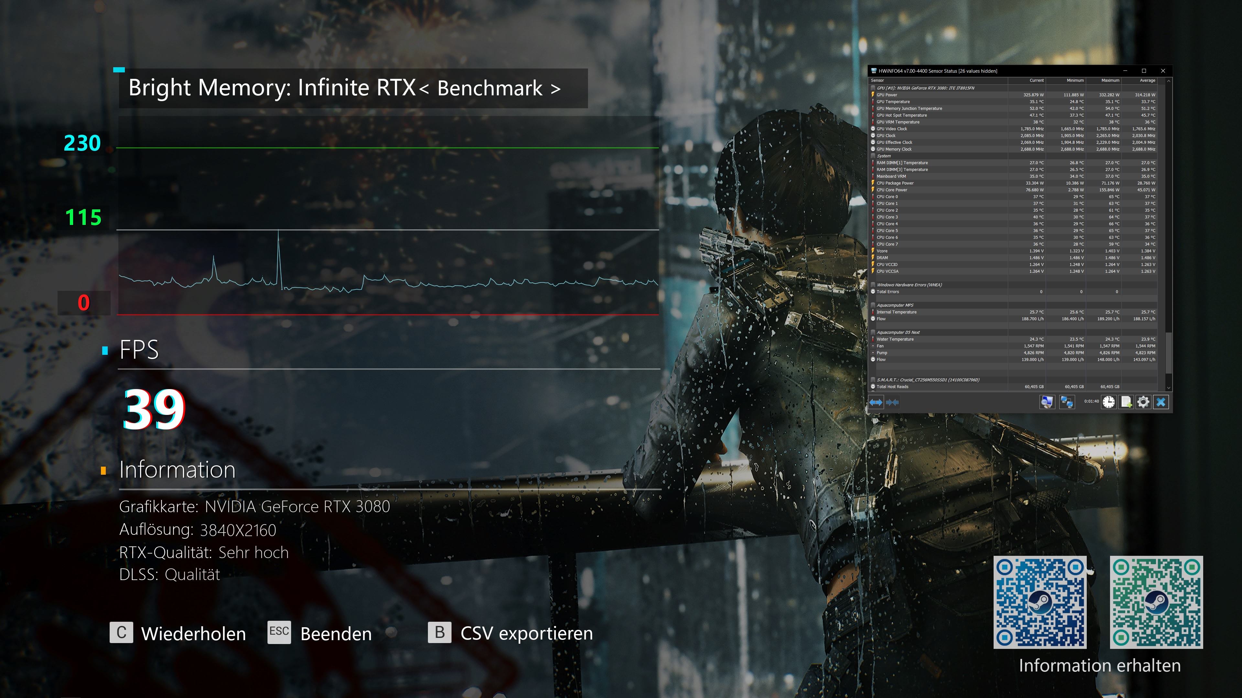The width and height of the screenshot is (1242, 698).
Task: Click the clock icon beside GPU Memory Clock
Action: click(x=873, y=149)
